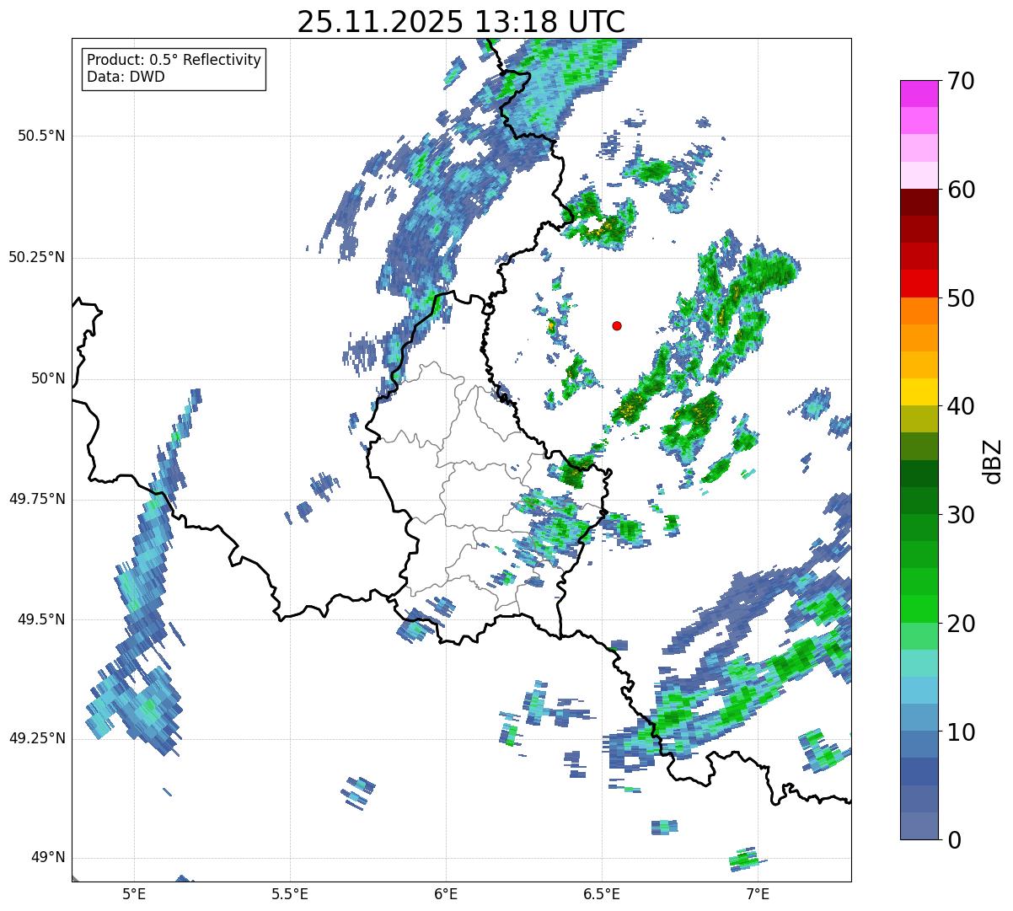Click the 20 tick label on colorbar
The width and height of the screenshot is (1013, 911).
(x=960, y=624)
